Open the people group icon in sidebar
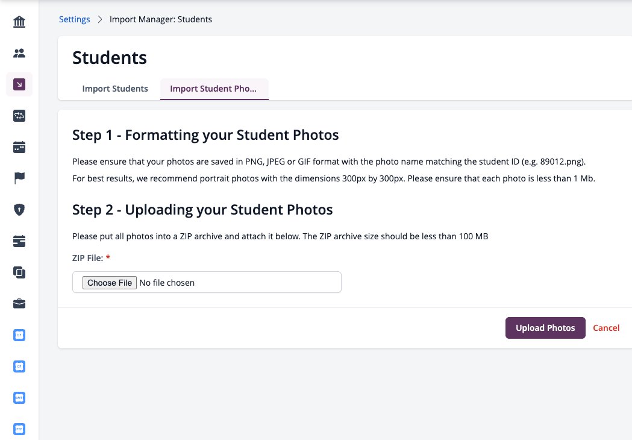 [x=19, y=53]
